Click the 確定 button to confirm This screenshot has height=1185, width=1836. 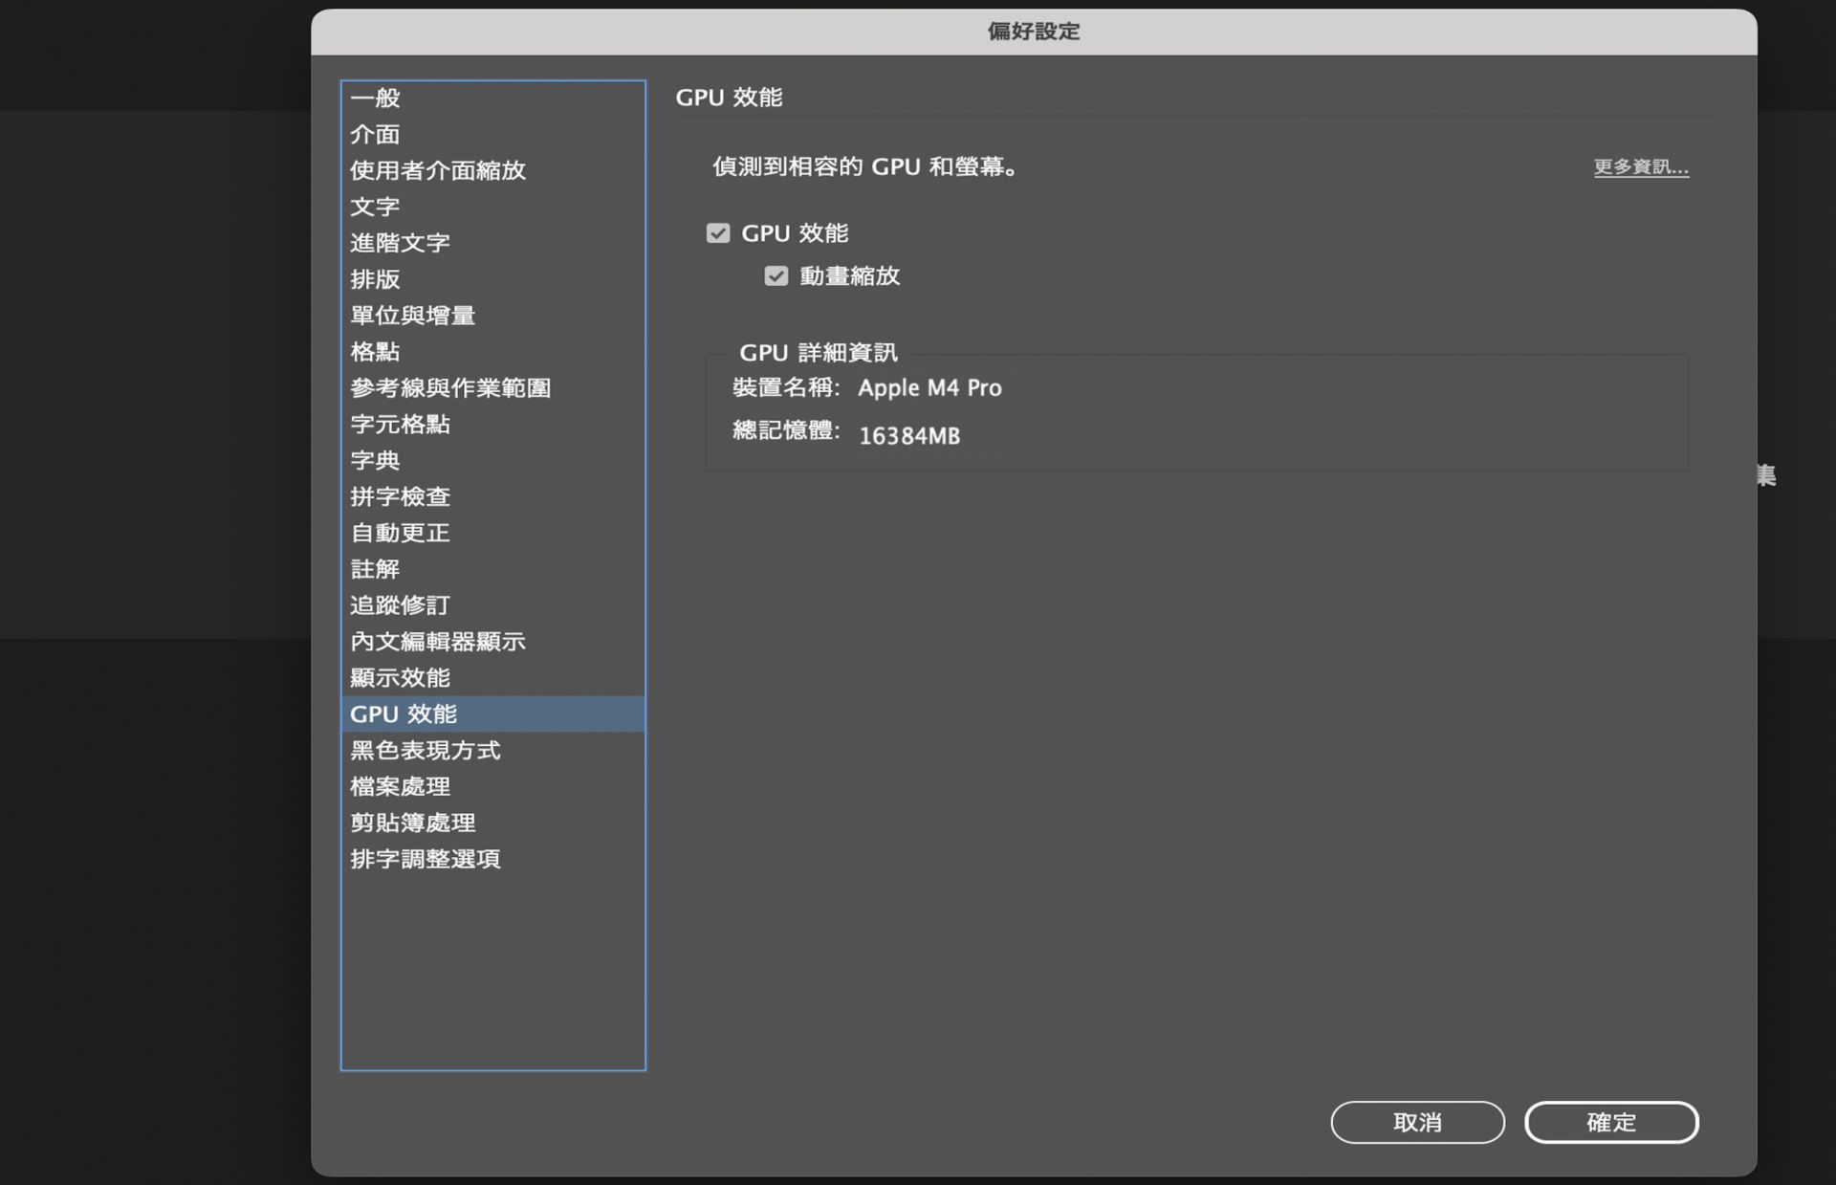tap(1610, 1122)
